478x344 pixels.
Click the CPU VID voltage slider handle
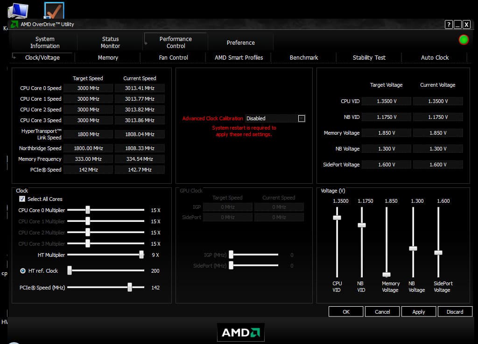click(x=337, y=218)
